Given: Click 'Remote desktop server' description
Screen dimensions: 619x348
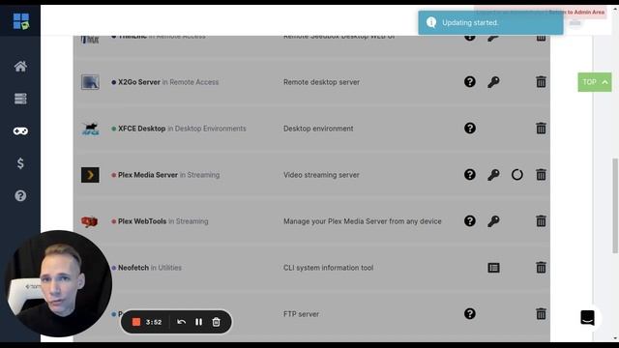Looking at the screenshot, I should click(321, 82).
